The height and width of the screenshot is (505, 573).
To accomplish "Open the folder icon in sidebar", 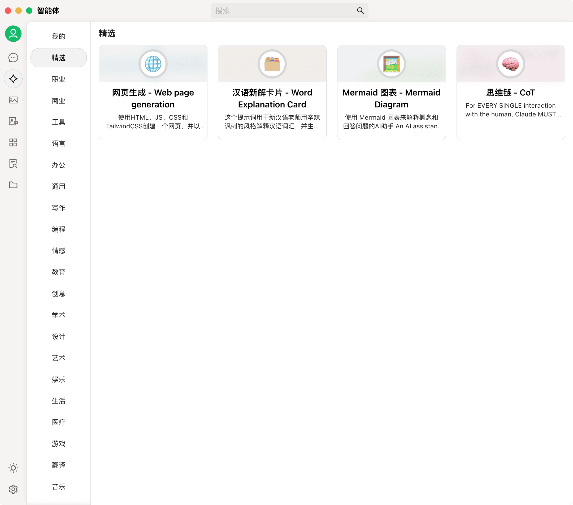I will [13, 185].
